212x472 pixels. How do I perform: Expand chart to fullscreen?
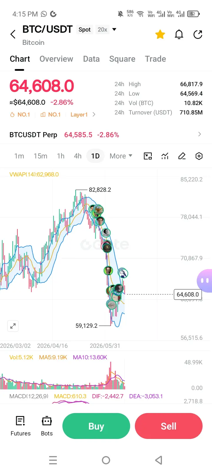pos(13,326)
